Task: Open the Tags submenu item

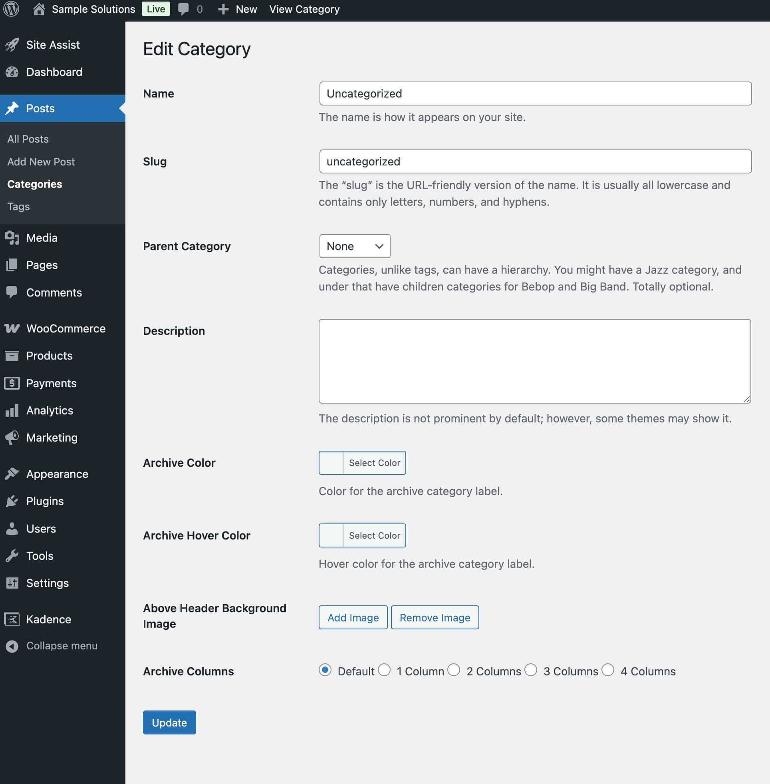Action: point(19,207)
